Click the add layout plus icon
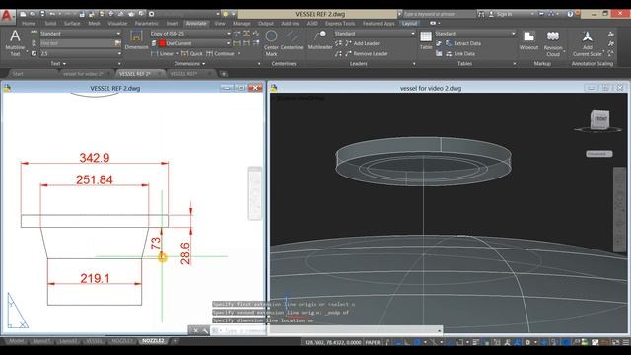The width and height of the screenshot is (631, 355). 175,341
